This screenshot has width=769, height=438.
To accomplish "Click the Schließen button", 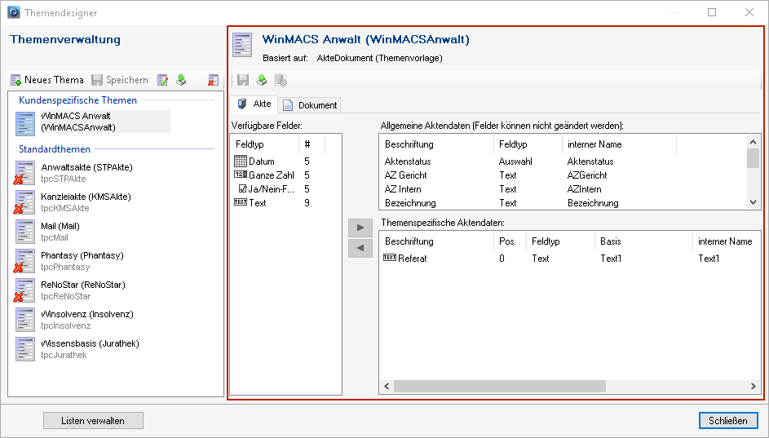I will 728,421.
